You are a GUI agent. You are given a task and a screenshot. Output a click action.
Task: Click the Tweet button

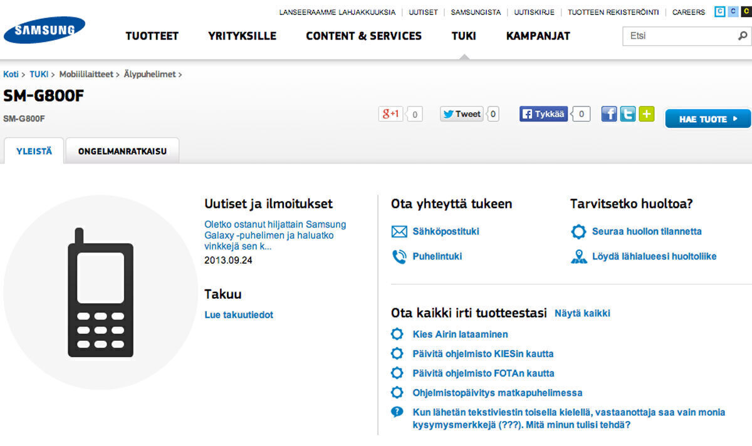click(462, 114)
